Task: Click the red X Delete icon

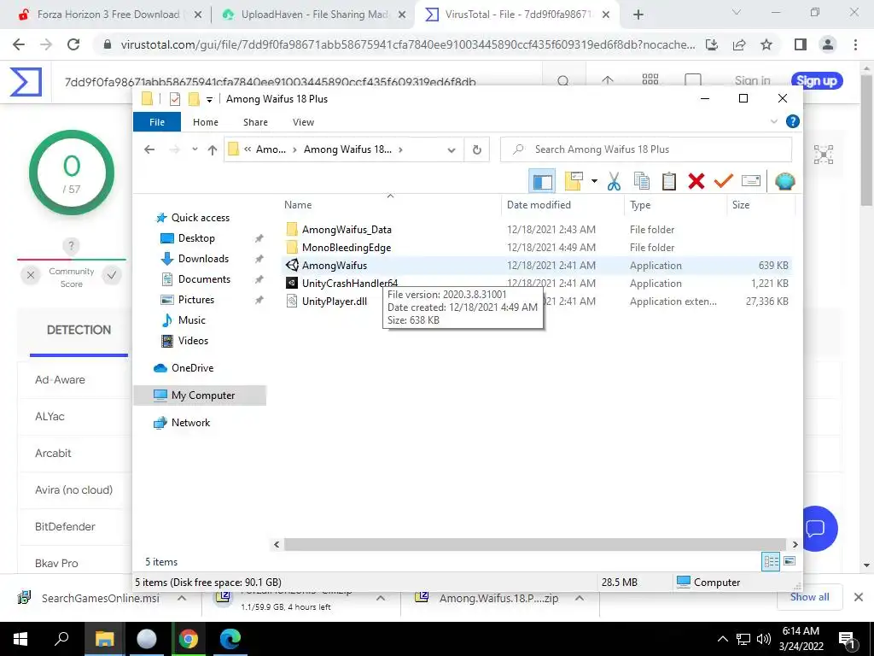Action: [696, 181]
